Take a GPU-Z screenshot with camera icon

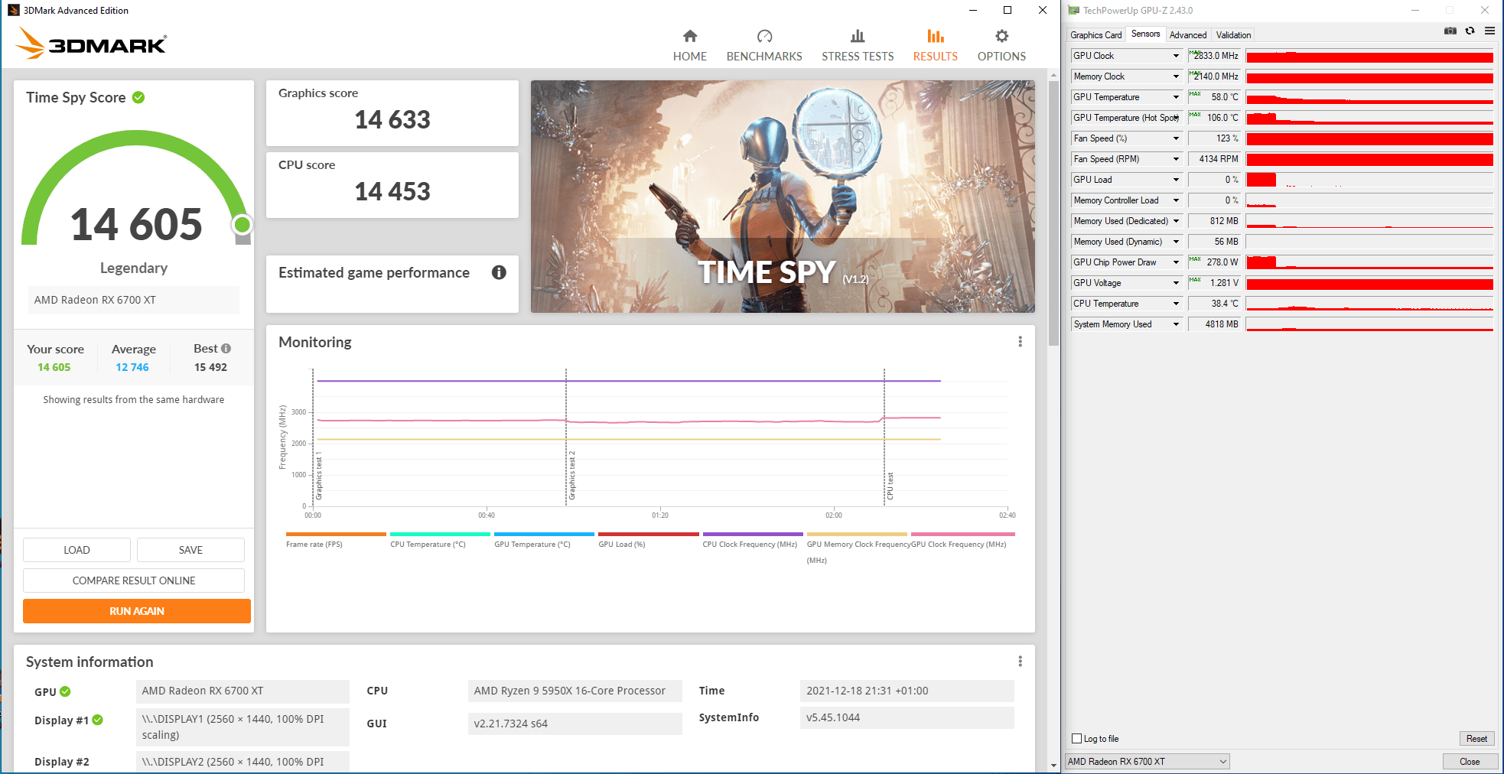(x=1450, y=31)
